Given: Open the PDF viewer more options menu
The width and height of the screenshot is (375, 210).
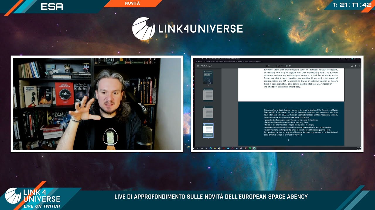Looking at the screenshot, I should (359, 66).
